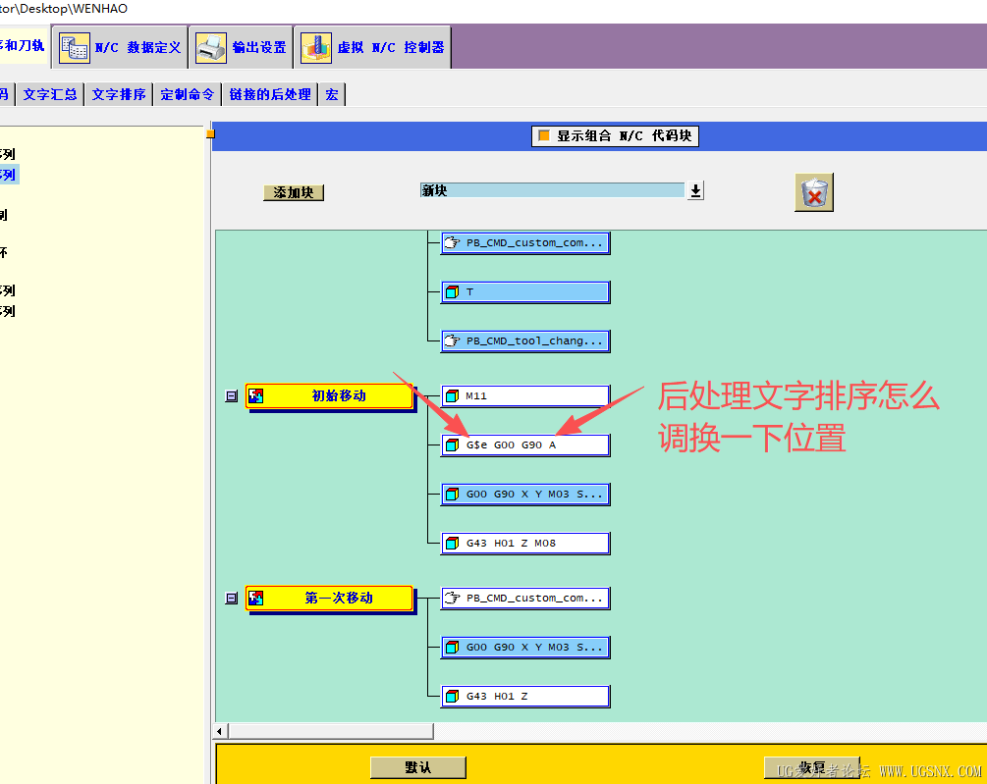The width and height of the screenshot is (987, 784).
Task: Click the 添加块 button
Action: (x=294, y=192)
